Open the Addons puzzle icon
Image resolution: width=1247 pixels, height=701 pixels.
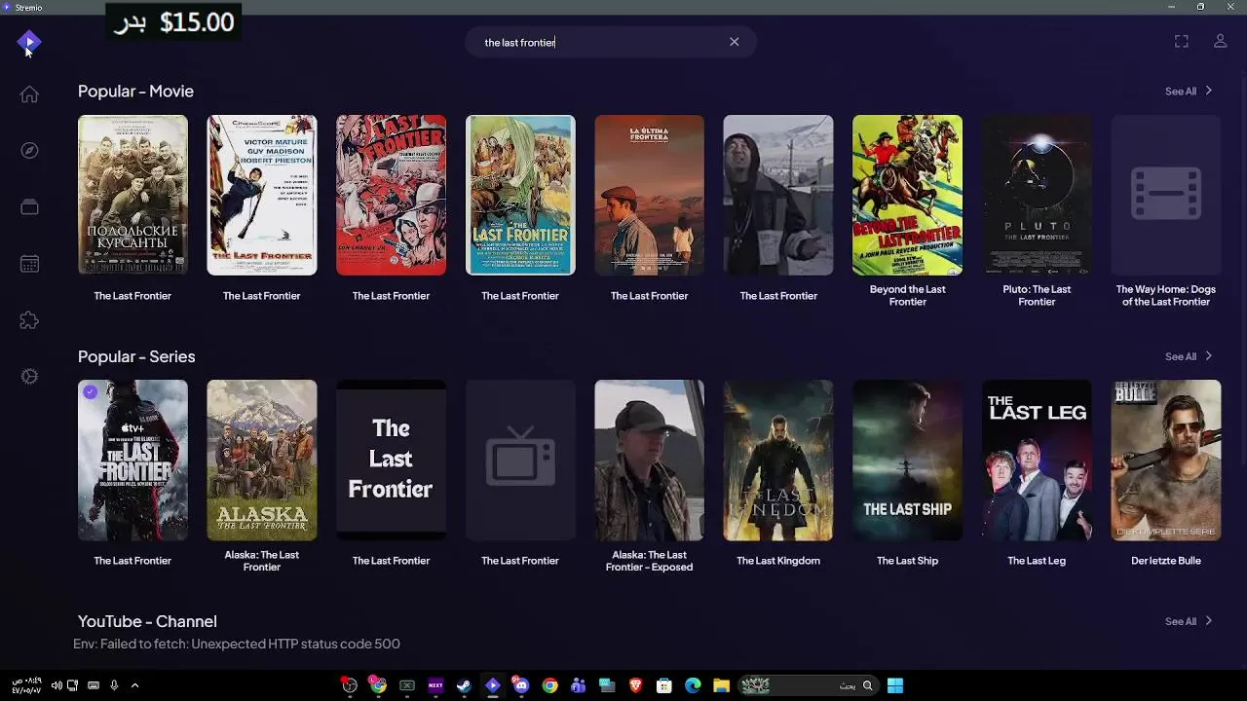(x=29, y=320)
